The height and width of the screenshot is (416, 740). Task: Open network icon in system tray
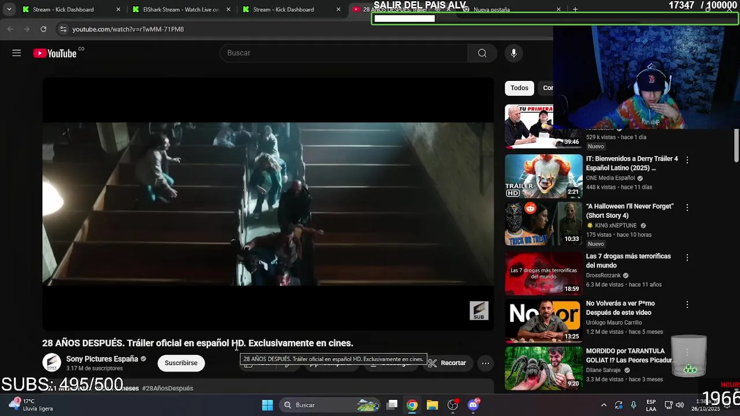[x=668, y=405]
